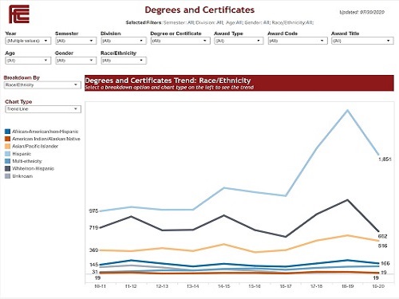Click the African-American/non-Hispanic legend swatch
The image size is (399, 299).
click(7, 132)
